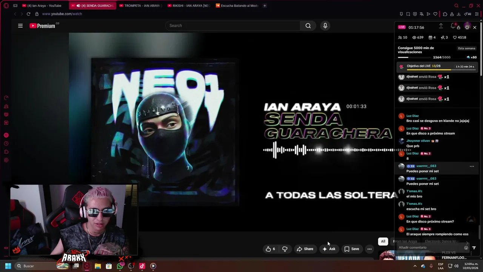The width and height of the screenshot is (483, 272).
Task: Open GX Corner gamepad icon
Action: [x=15, y=6]
